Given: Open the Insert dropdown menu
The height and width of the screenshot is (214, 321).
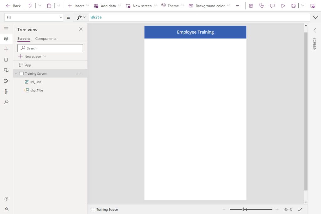Looking at the screenshot, I should [78, 6].
